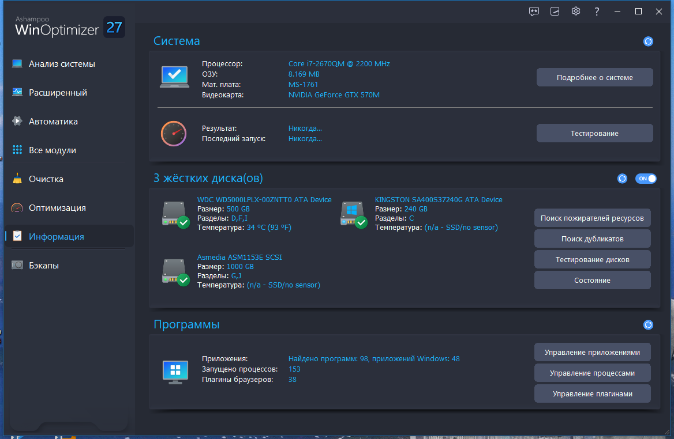Screen dimensions: 674x439
Task: Open Бэкапы sidebar item
Action: [x=69, y=265]
